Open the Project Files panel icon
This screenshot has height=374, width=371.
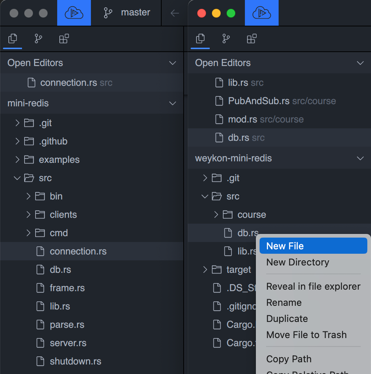coord(12,39)
